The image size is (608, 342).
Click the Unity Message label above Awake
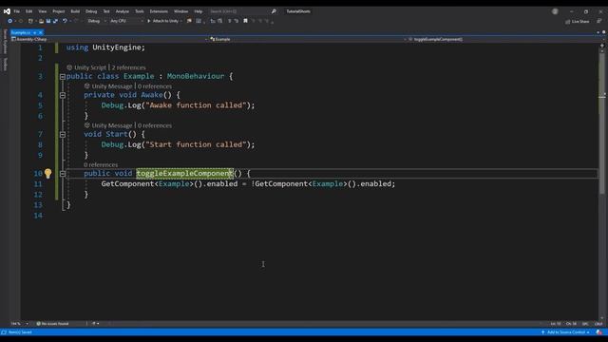point(108,86)
